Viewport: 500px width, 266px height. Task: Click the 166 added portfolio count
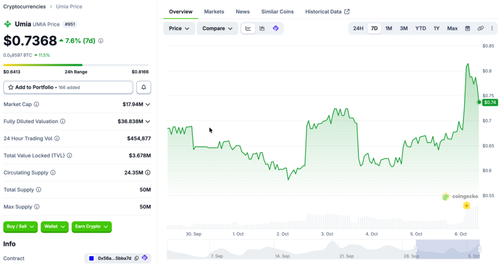point(69,87)
